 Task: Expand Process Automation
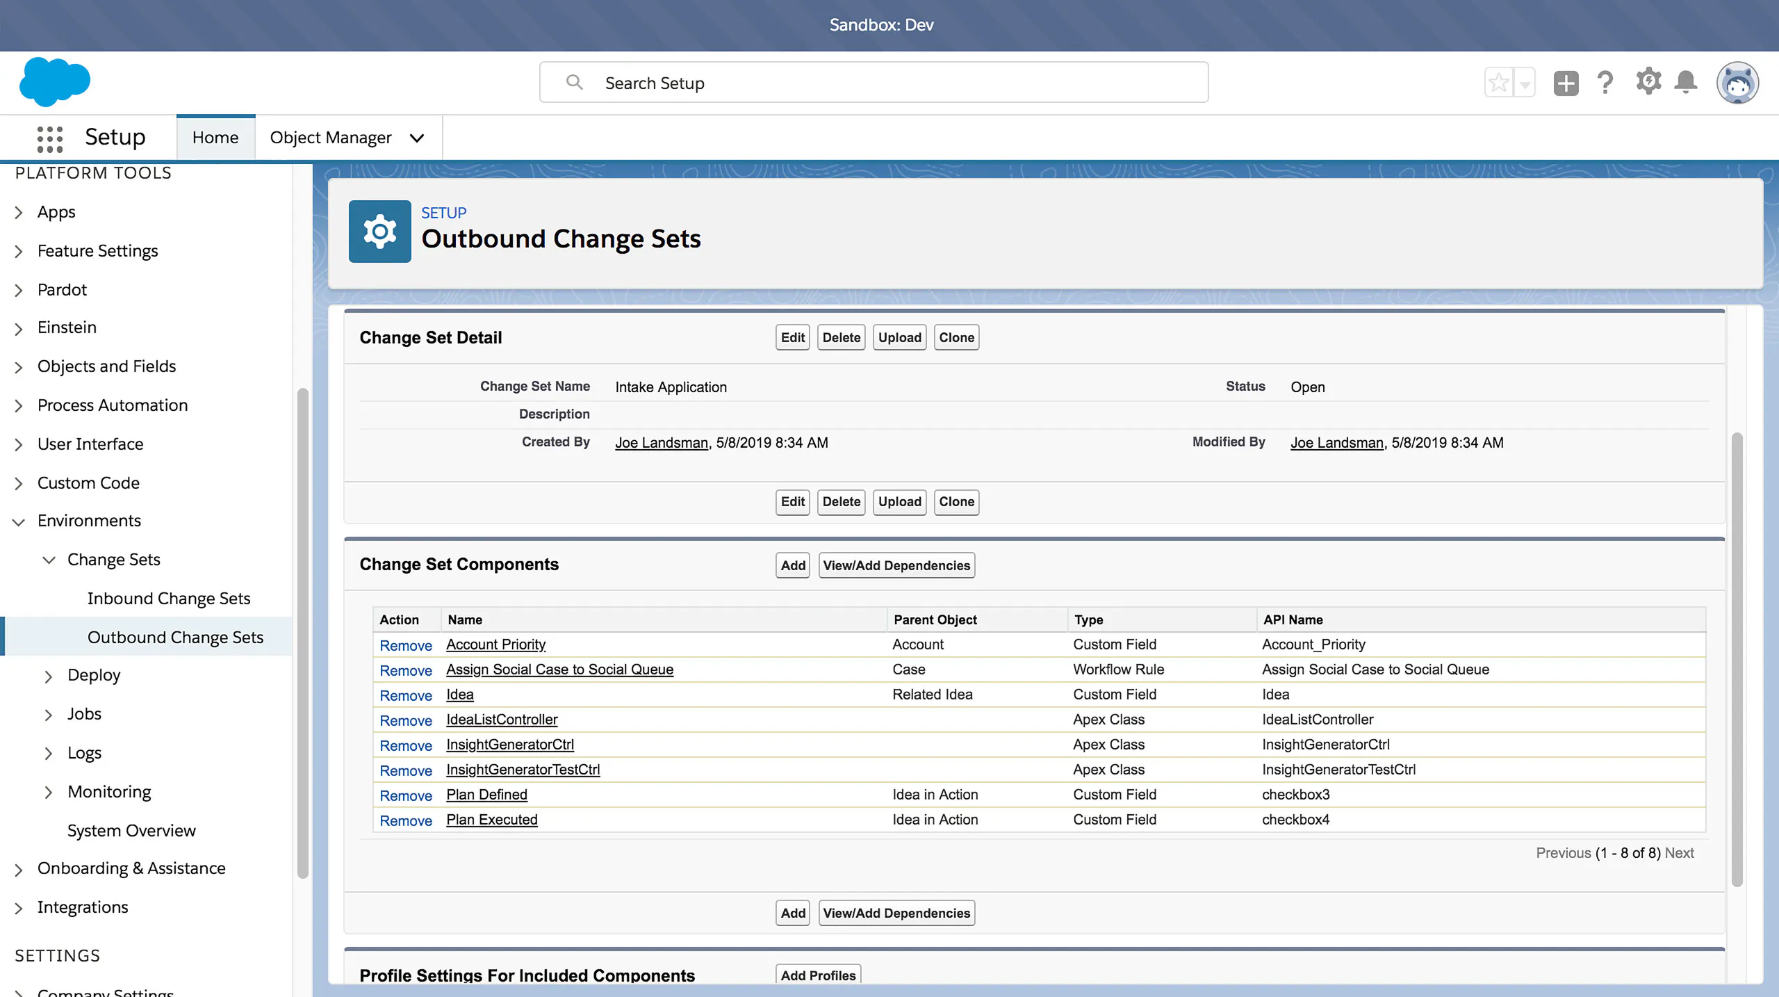19,406
